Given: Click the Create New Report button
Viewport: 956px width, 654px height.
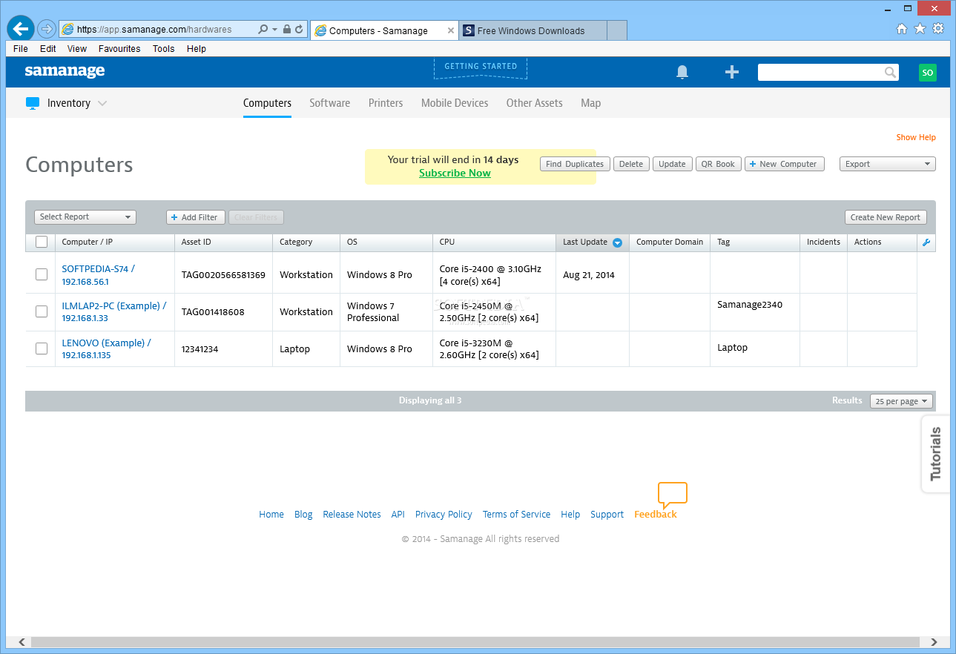Looking at the screenshot, I should point(886,217).
